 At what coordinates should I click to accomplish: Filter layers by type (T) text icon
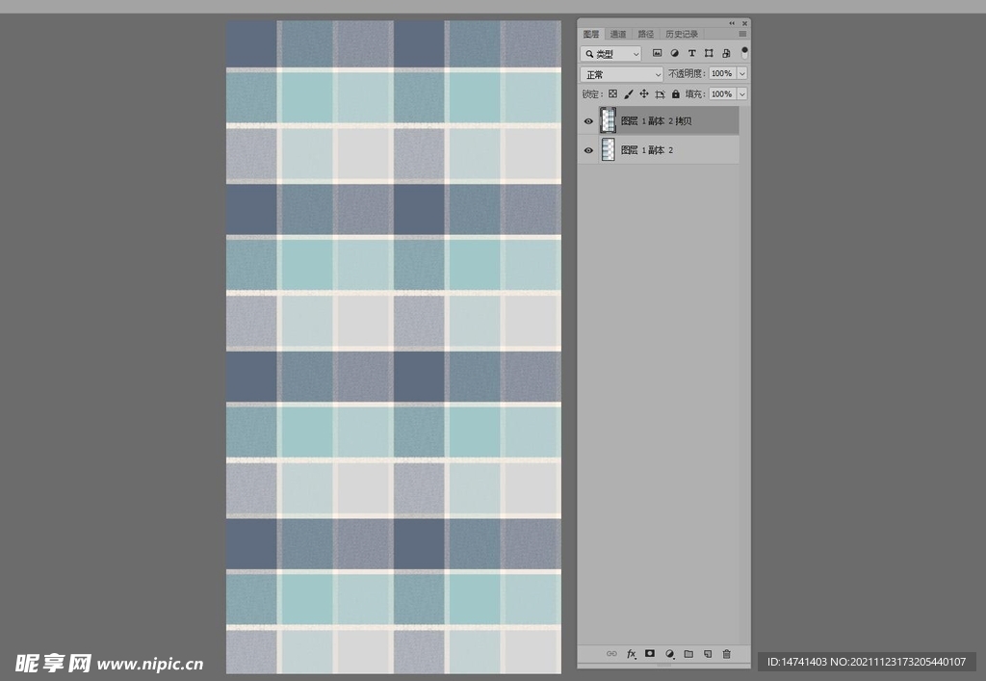click(x=691, y=54)
